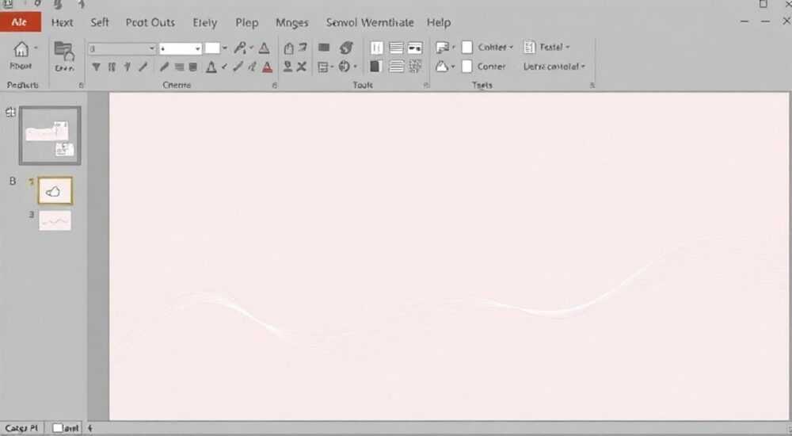Click the funnel filter icon
Image resolution: width=792 pixels, height=436 pixels.
96,67
